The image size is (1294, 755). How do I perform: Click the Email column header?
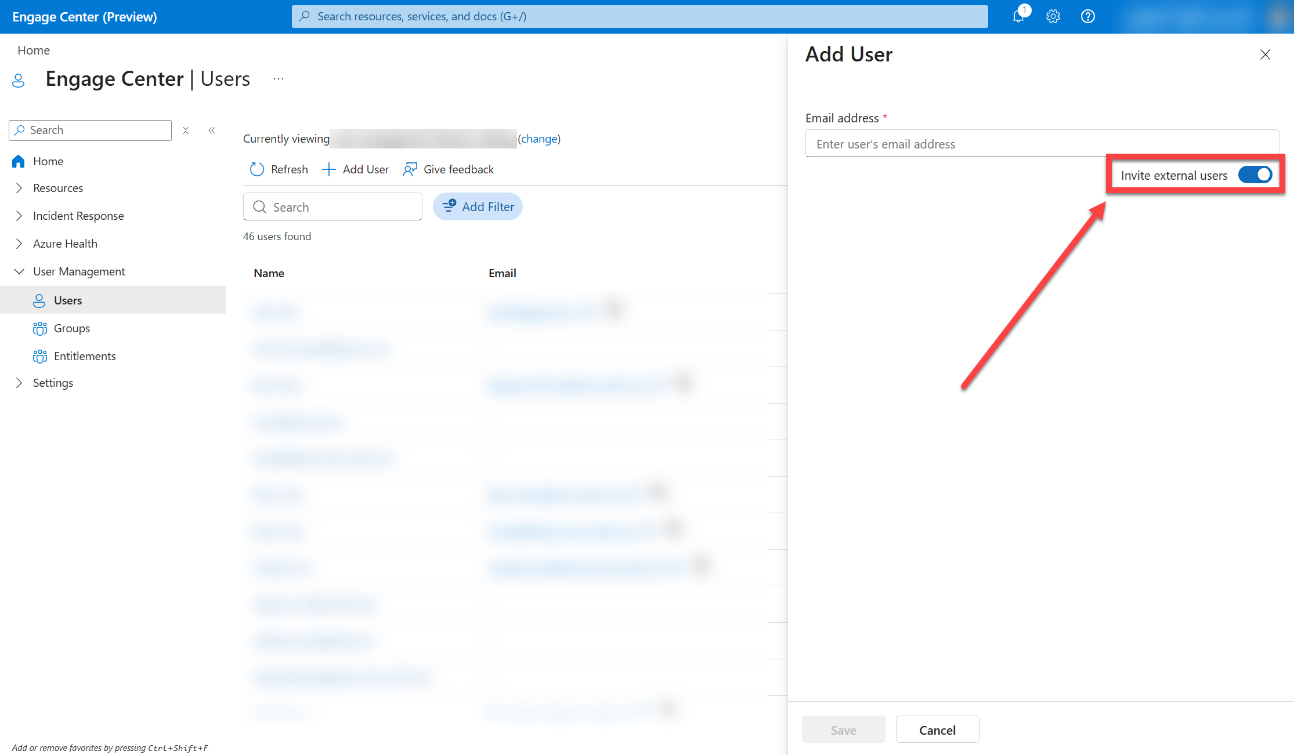[x=502, y=273]
